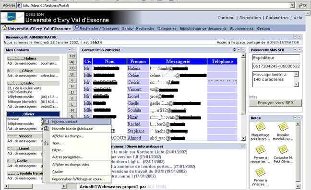Choose Ajuster from the context menu
Viewport: 311px width, 190px height.
coord(77,172)
